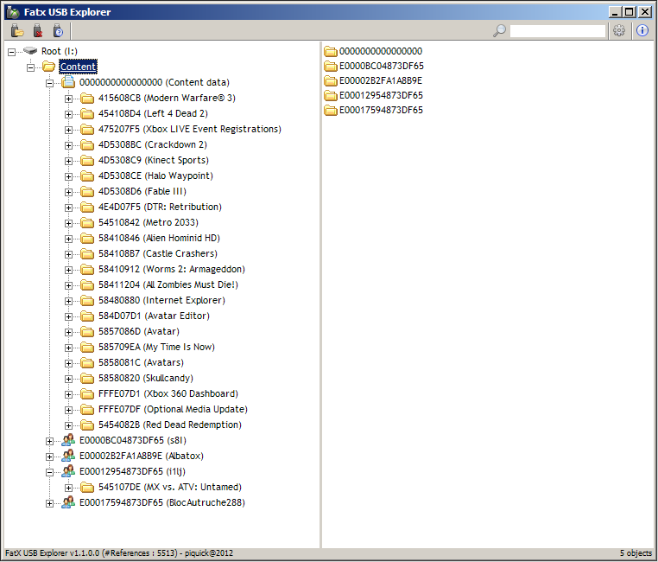Minimize the Fatx USB Explorer window
This screenshot has height=562, width=658.
click(615, 12)
